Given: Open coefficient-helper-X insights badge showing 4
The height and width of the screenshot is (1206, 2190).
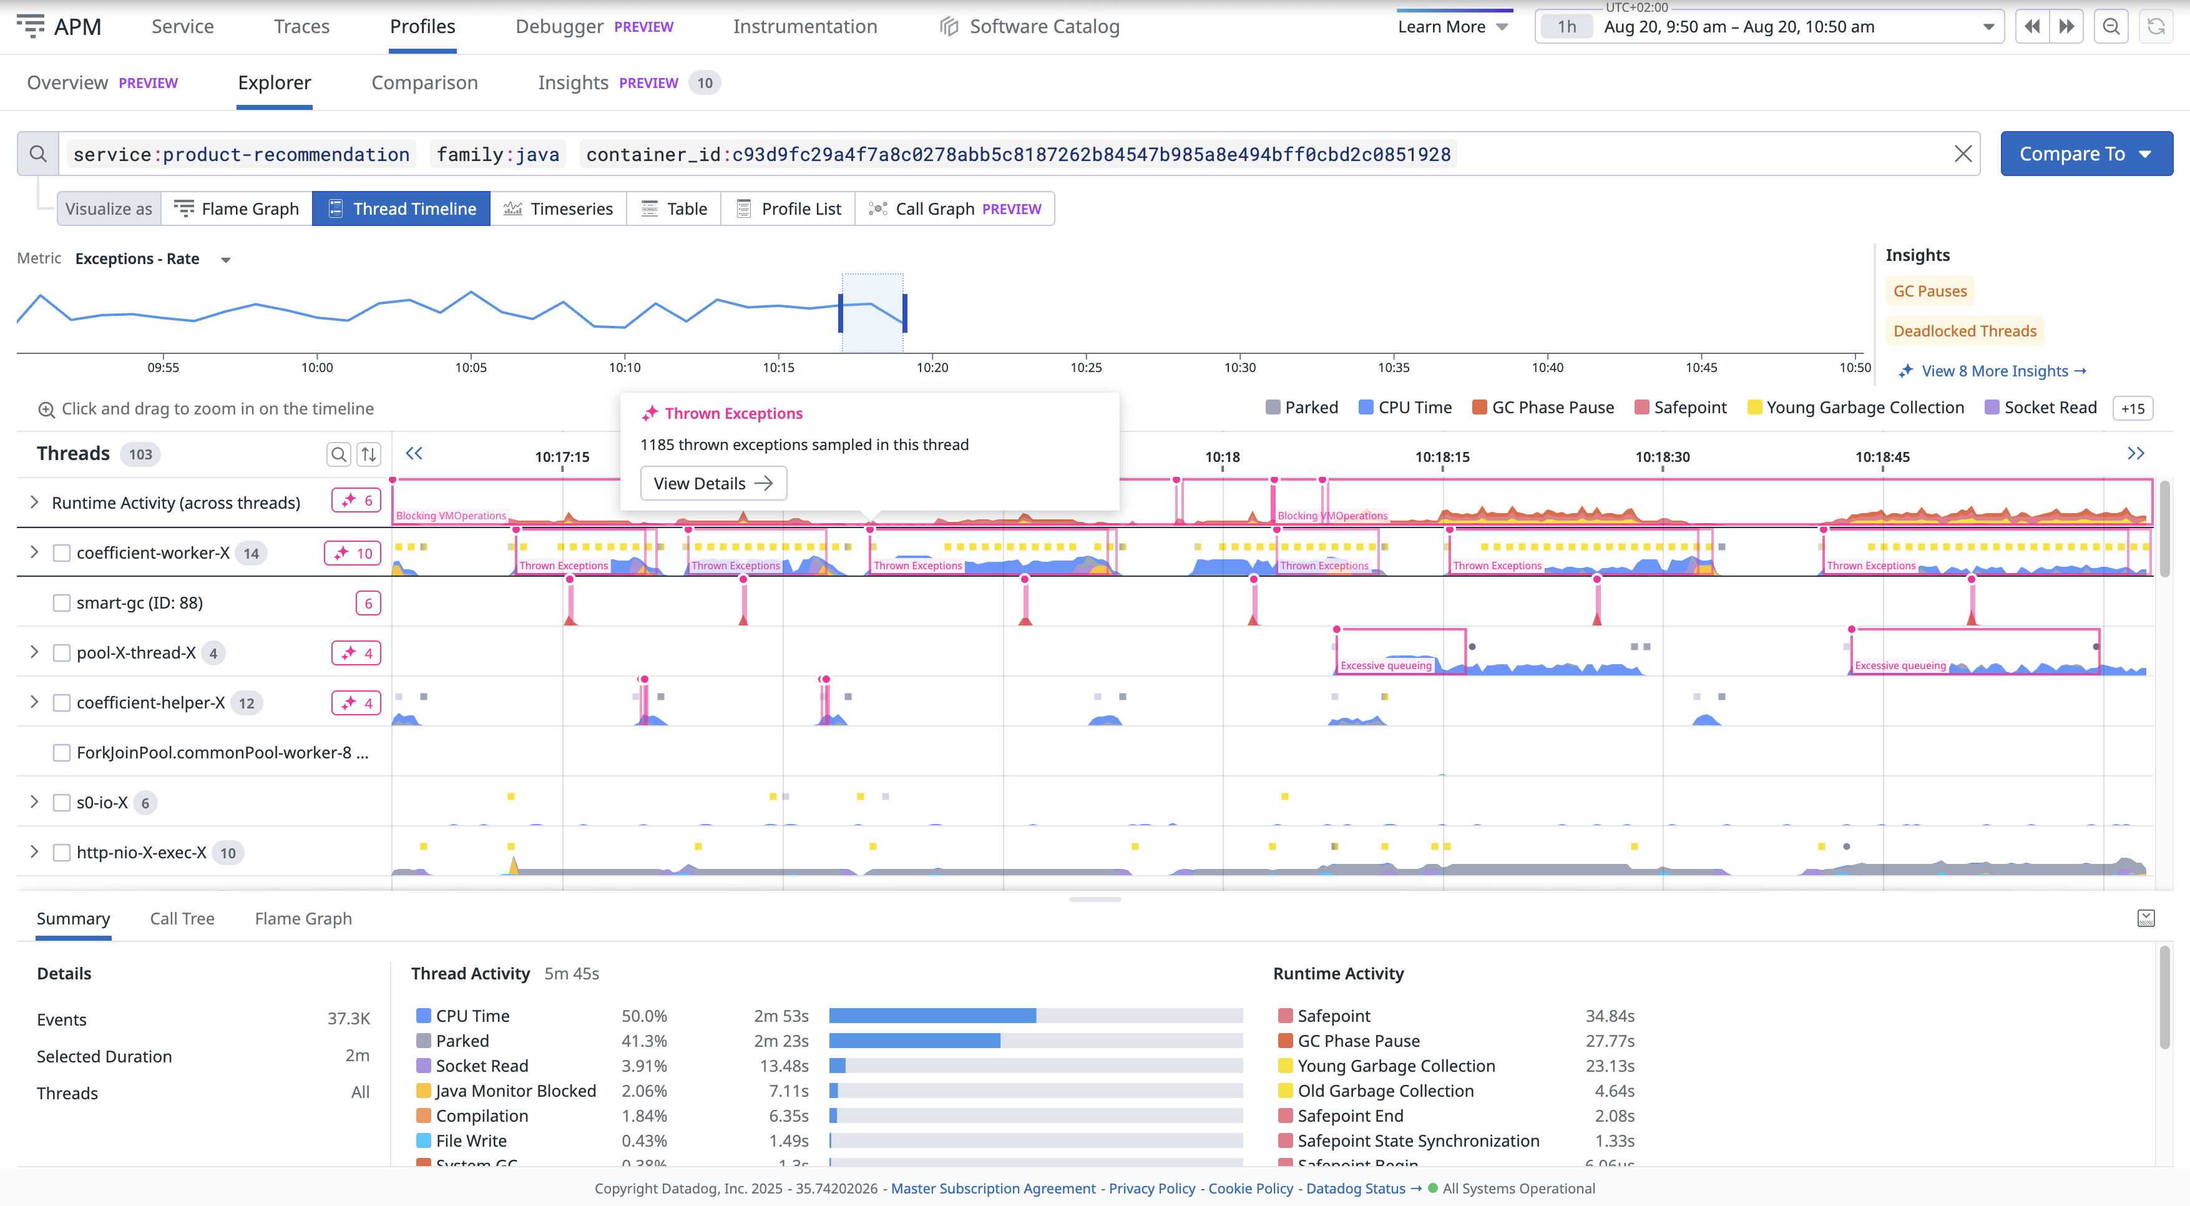Looking at the screenshot, I should tap(356, 703).
